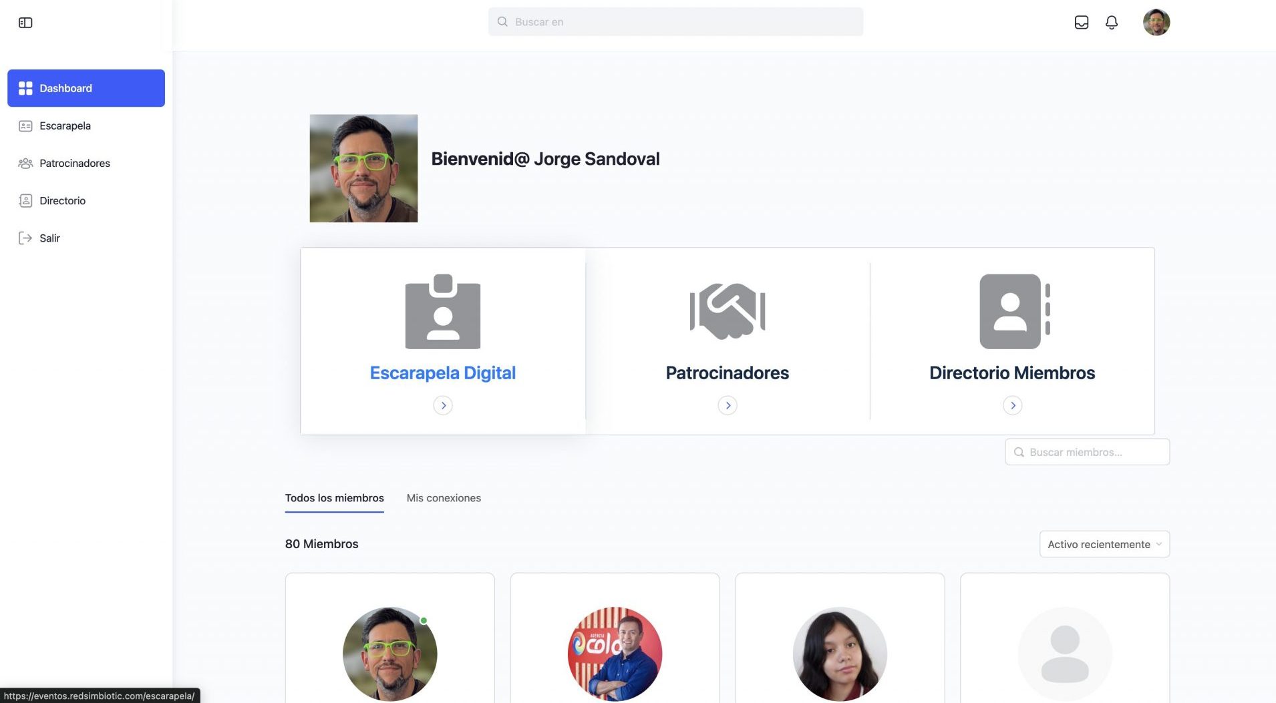Click the Directorio Miembros address book icon
This screenshot has height=703, width=1276.
click(x=1013, y=311)
